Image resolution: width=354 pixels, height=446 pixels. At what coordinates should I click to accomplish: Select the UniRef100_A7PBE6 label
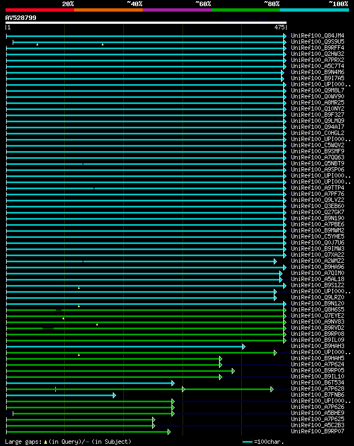pos(317,225)
